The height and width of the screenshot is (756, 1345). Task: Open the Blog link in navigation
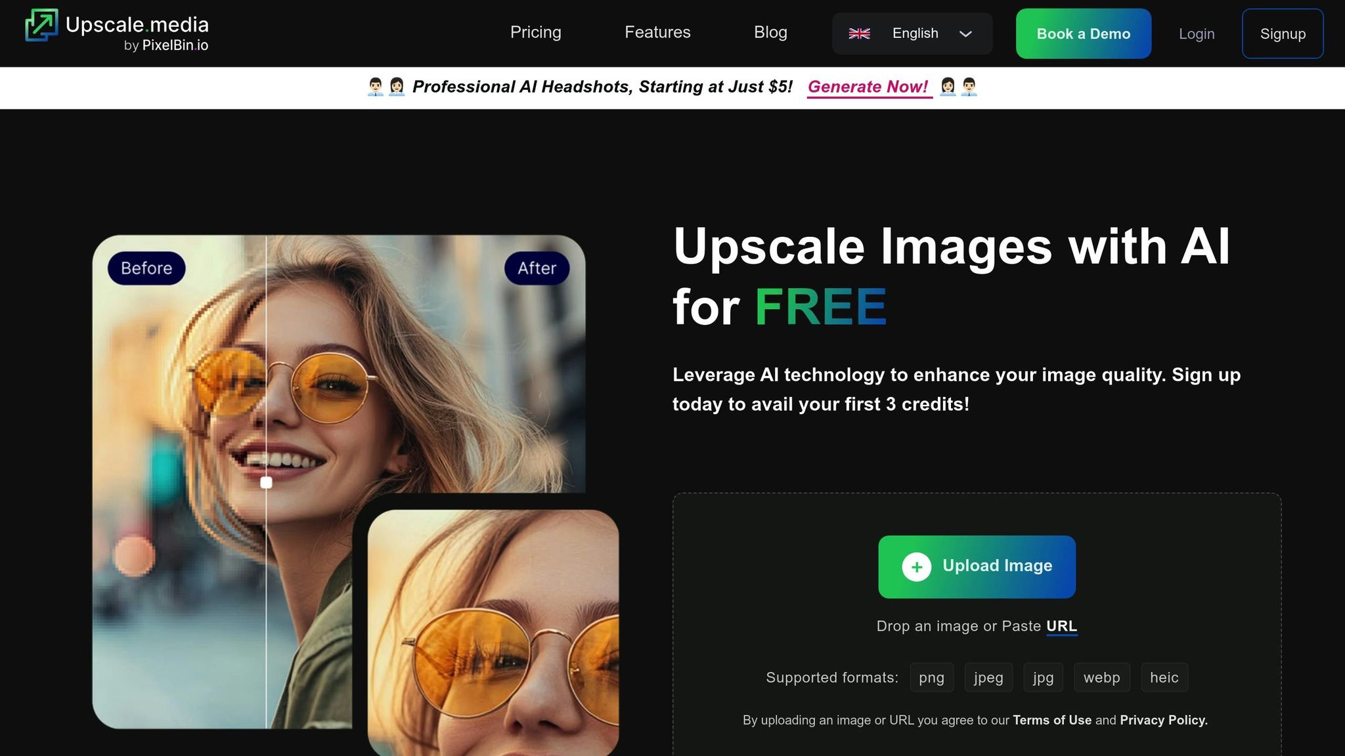[770, 32]
